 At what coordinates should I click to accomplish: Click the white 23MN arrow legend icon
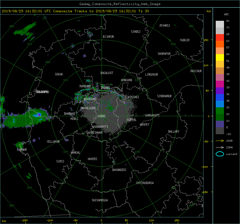pos(220,147)
